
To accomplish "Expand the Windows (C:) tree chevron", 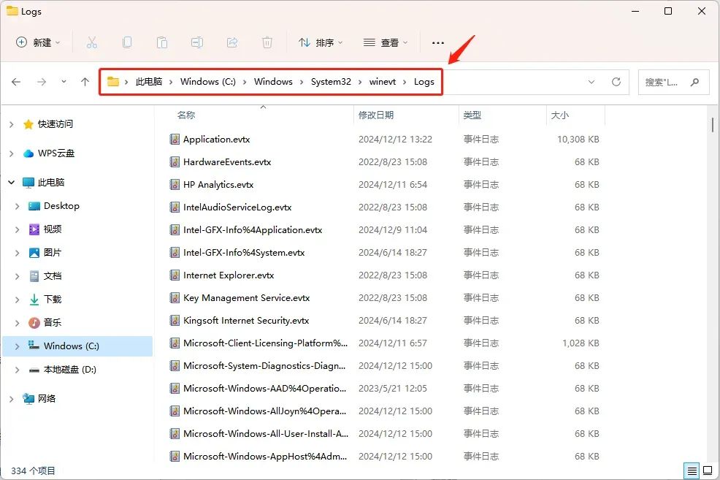I will point(18,346).
